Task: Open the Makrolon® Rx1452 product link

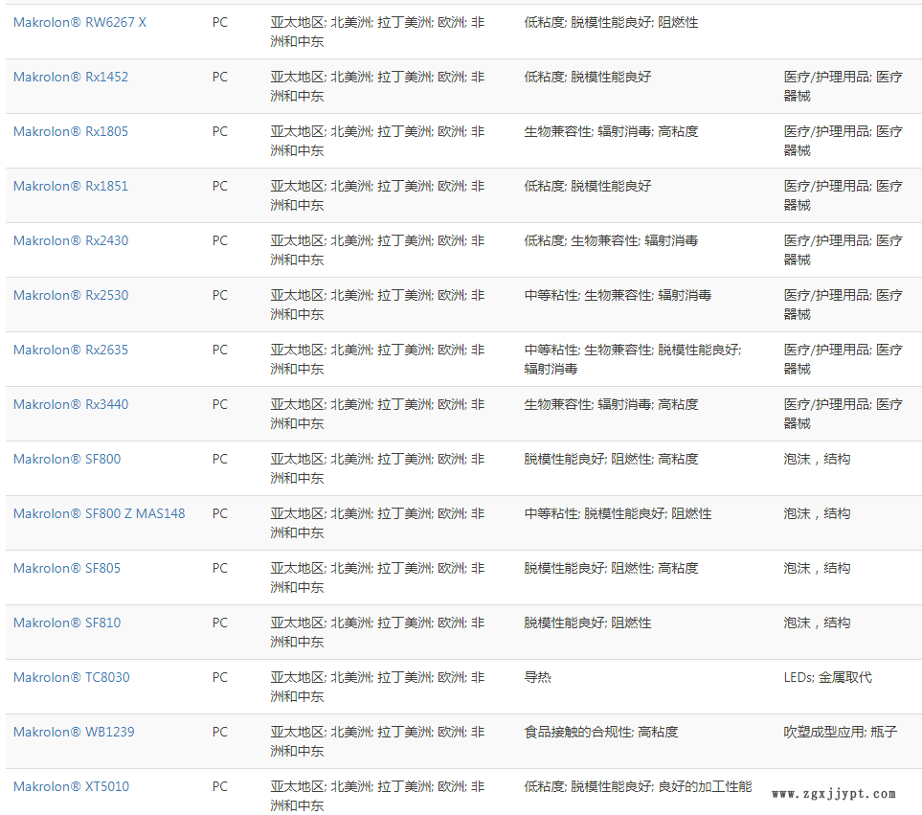Action: coord(70,77)
